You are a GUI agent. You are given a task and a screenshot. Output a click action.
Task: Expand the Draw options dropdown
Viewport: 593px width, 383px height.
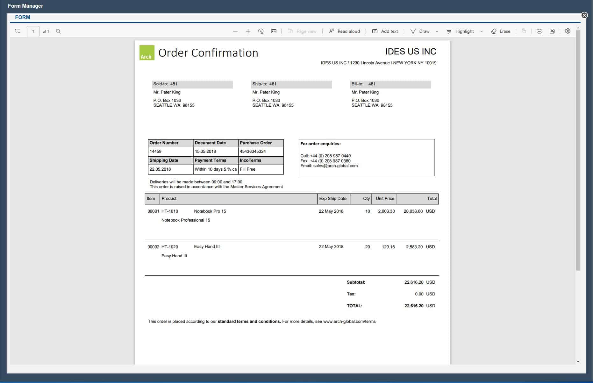[437, 31]
